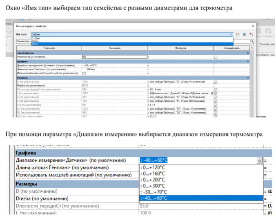Click the «9.0» value in b-e row
Image resolution: width=276 pixels, height=218 pixels.
pyautogui.click(x=84, y=105)
